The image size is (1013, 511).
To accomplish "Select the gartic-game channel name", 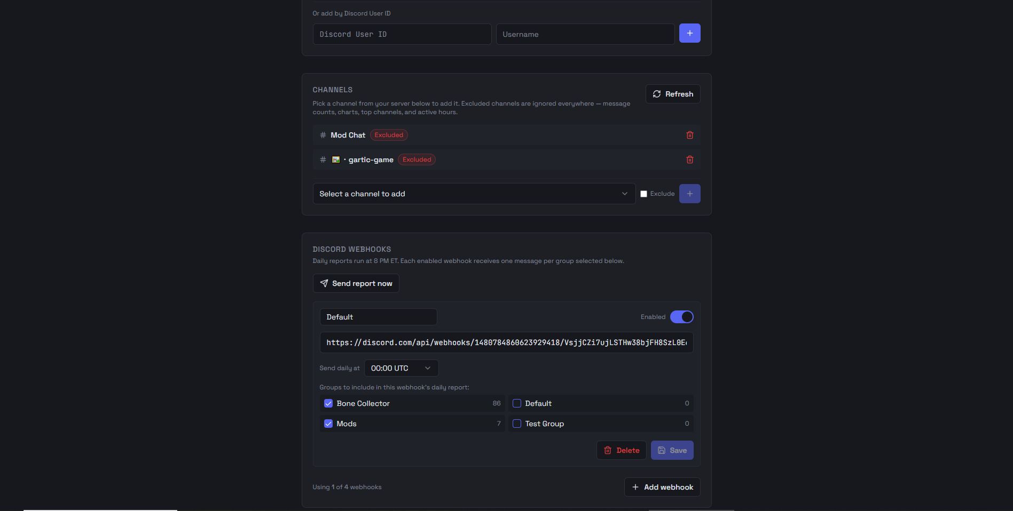I will 371,159.
